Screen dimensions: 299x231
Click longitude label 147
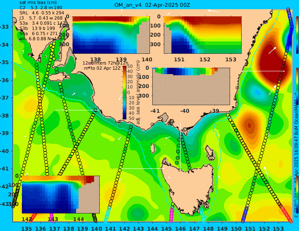pos(194,228)
